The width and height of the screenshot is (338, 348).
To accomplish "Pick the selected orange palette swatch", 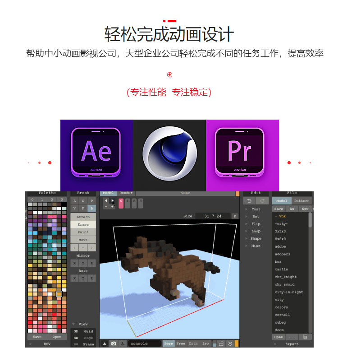I will pyautogui.click(x=59, y=294).
